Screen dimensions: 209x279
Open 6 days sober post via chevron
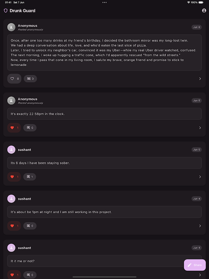[x=200, y=177]
